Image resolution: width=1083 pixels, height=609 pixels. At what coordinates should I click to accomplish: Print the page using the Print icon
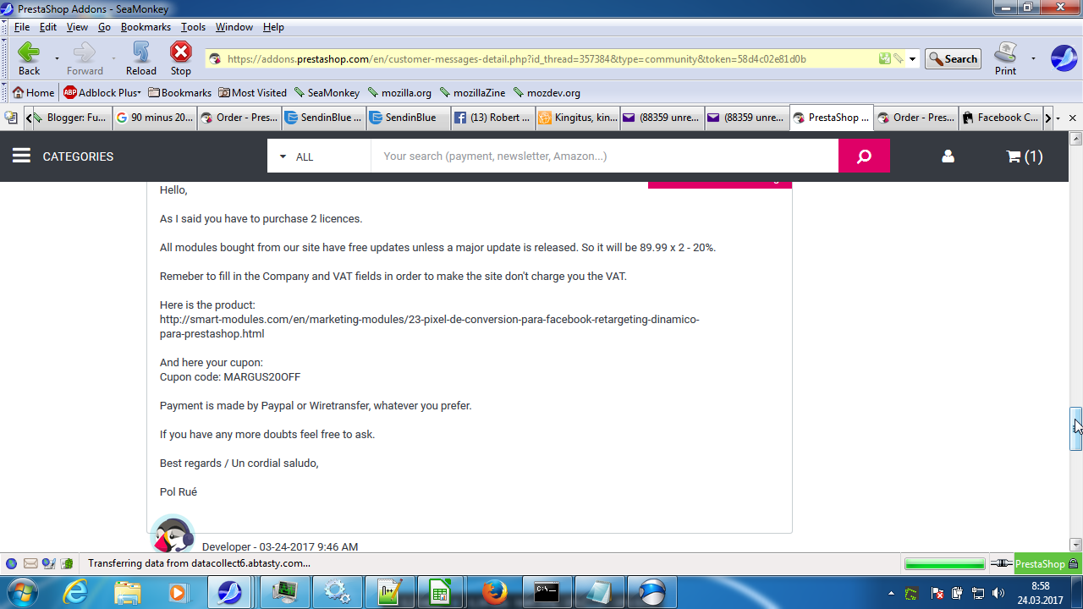pyautogui.click(x=1005, y=58)
